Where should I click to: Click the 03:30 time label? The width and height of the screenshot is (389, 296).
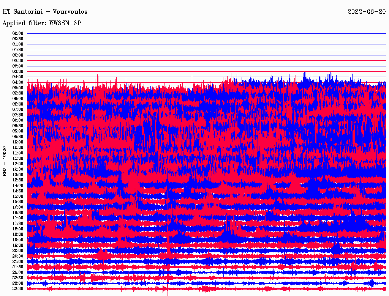pos(18,71)
